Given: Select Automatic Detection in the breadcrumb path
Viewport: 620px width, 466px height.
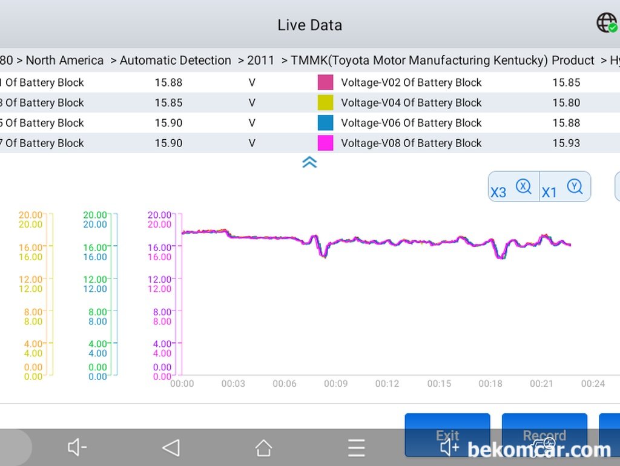Looking at the screenshot, I should point(175,61).
